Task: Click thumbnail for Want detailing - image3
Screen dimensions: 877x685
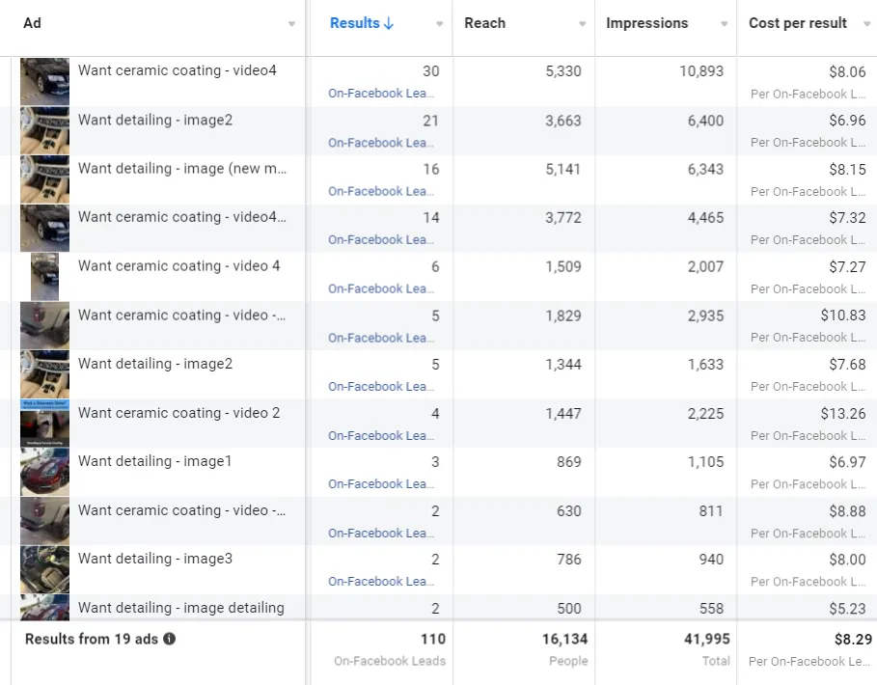Action: tap(45, 568)
